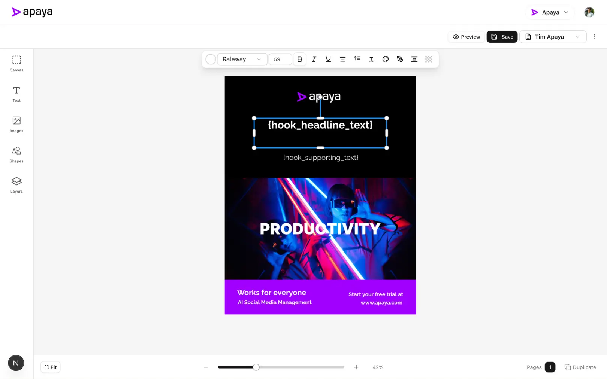Open the Shapes panel
607x379 pixels.
point(16,155)
